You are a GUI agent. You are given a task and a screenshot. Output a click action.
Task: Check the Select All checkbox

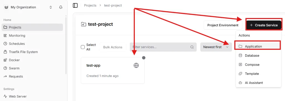pos(83,47)
